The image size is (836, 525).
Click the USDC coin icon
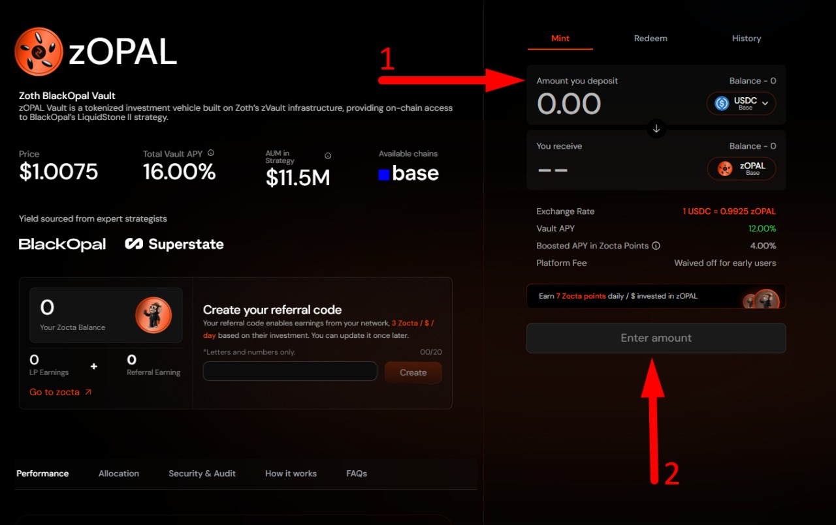coord(722,103)
